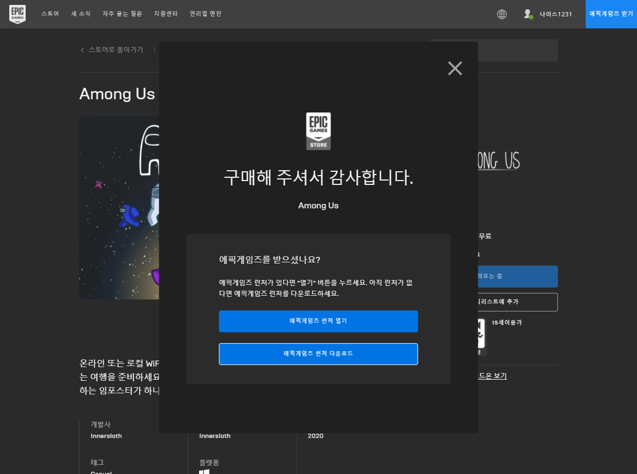Click the Windows platform icon
Screen dimensions: 637x474
pyautogui.click(x=205, y=472)
